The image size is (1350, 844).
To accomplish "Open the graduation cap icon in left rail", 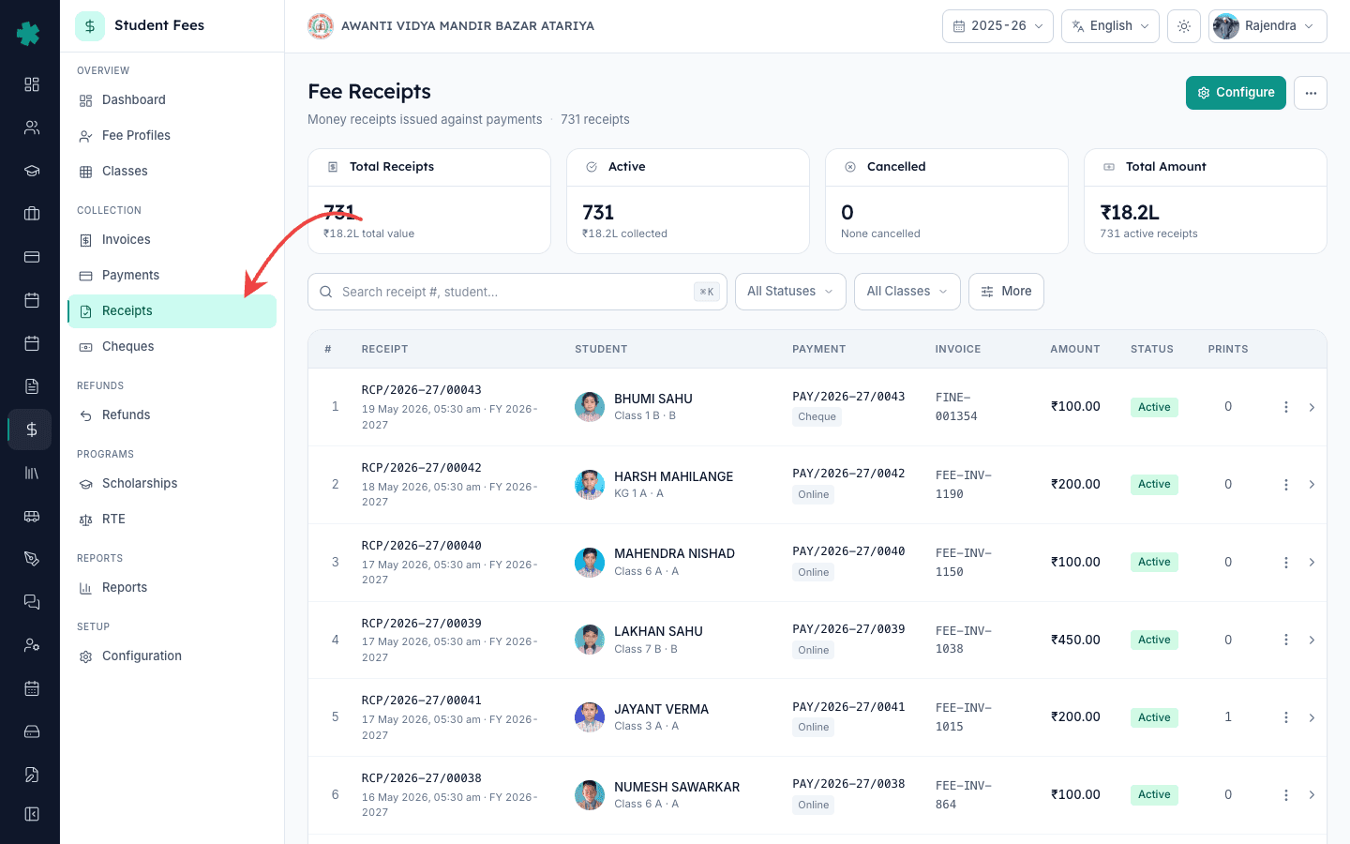I will 32,171.
